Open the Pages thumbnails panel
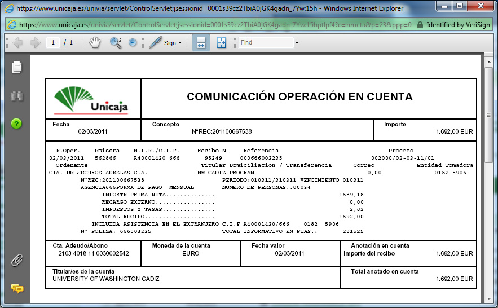The width and height of the screenshot is (498, 308). pyautogui.click(x=17, y=67)
